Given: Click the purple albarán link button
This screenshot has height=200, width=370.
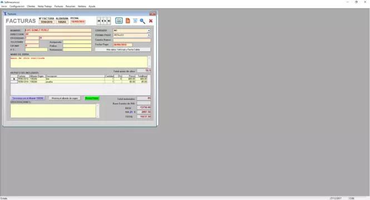Looking at the screenshot, I should coord(28,98).
